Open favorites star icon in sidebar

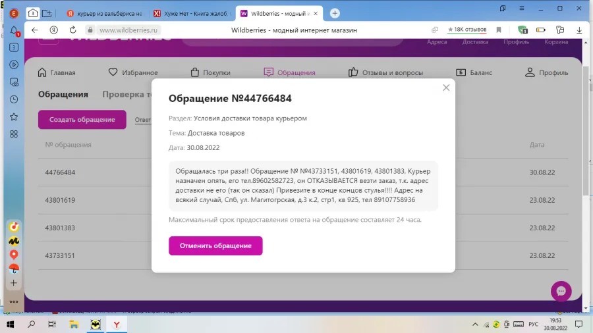pos(14,116)
